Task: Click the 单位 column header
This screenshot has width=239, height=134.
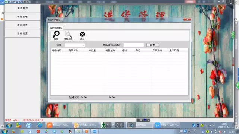Action: tap(138, 50)
